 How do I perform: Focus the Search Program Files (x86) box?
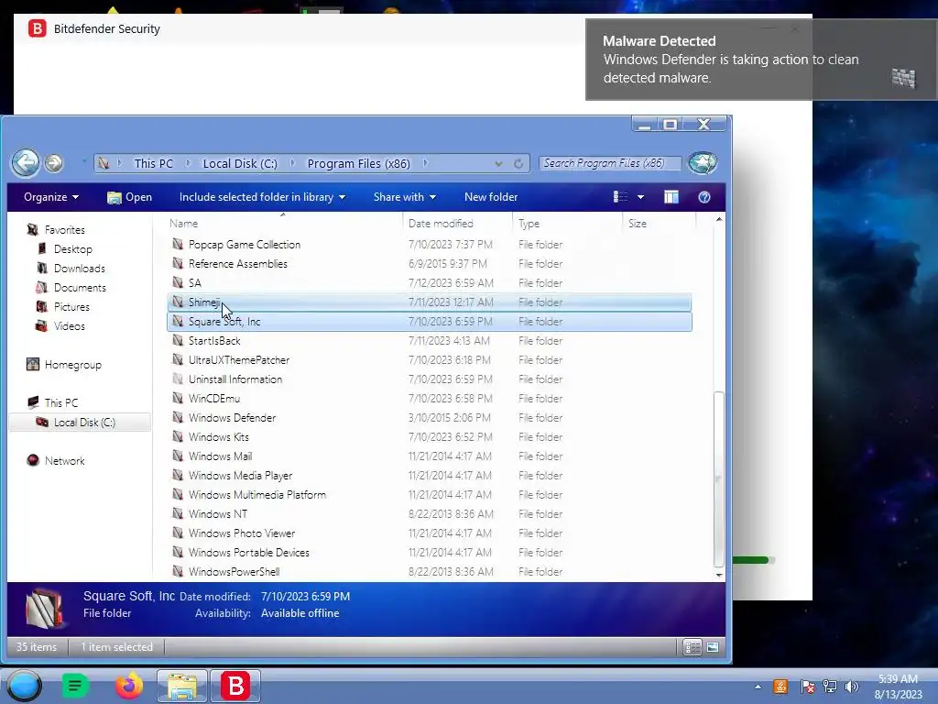(609, 163)
